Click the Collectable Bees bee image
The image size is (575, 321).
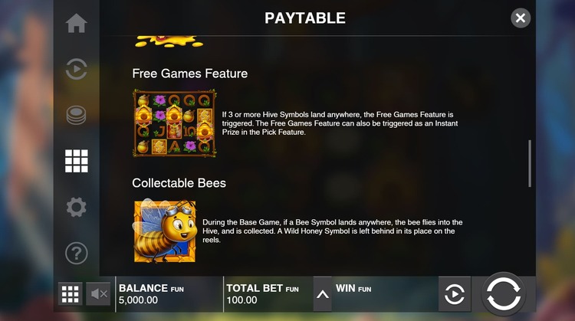tap(164, 231)
